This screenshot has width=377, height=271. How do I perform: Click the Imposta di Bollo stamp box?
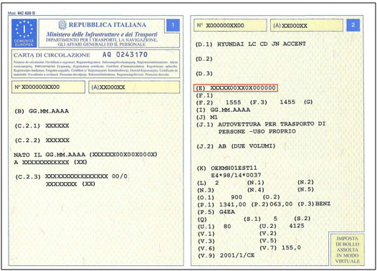pyautogui.click(x=347, y=249)
